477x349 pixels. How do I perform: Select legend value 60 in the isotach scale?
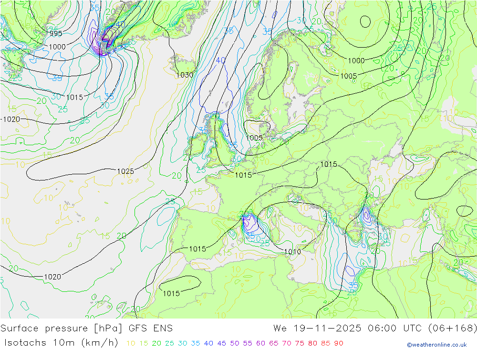tap(261, 344)
